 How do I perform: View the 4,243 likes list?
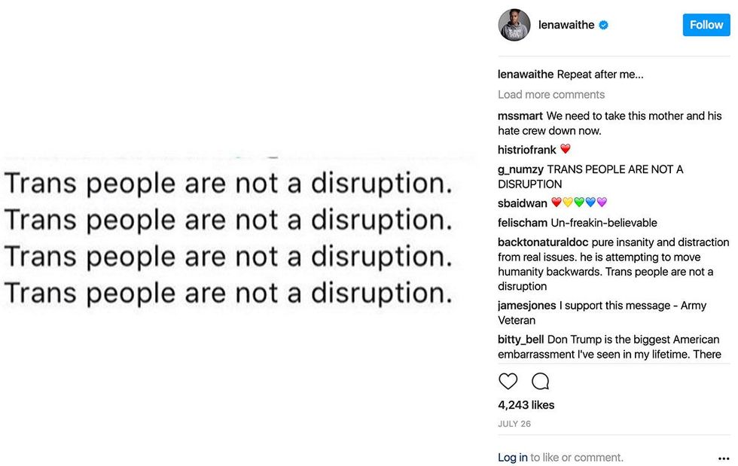click(x=525, y=405)
